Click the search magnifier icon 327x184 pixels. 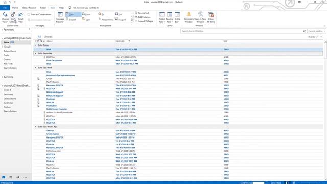[x=304, y=31]
